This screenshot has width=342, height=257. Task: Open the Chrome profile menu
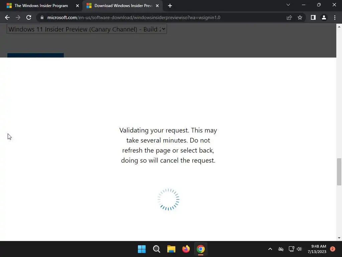point(324,17)
